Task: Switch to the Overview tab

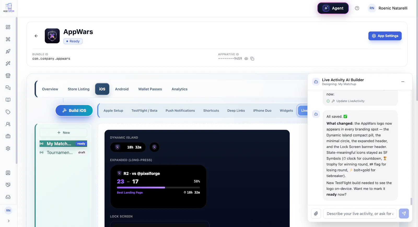Action: [x=50, y=89]
